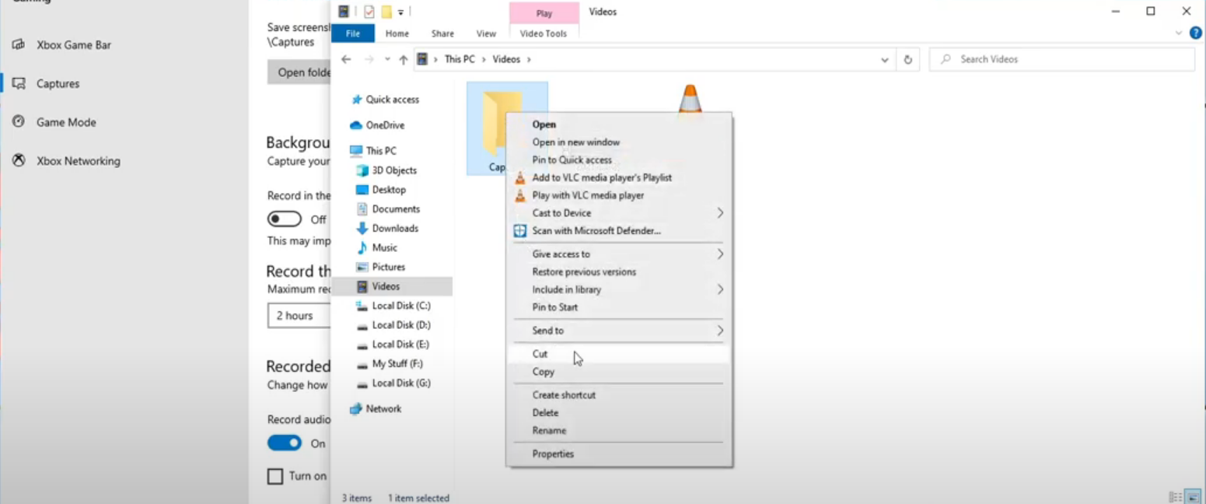Image resolution: width=1206 pixels, height=504 pixels.
Task: Choose Create shortcut from the context menu
Action: coord(619,395)
